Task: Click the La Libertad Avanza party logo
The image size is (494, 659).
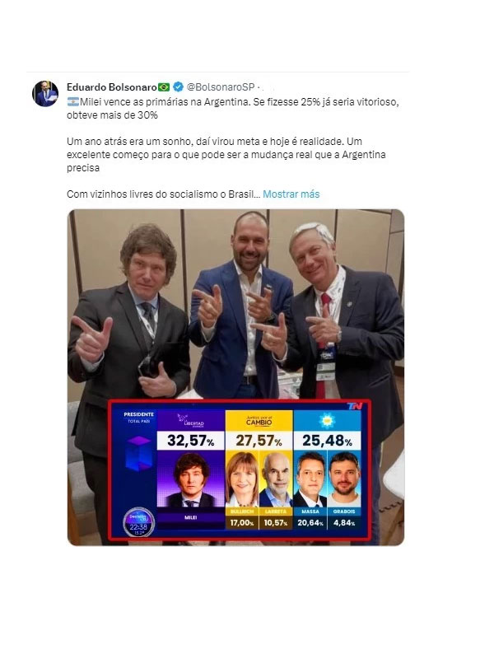Action: pyautogui.click(x=191, y=420)
